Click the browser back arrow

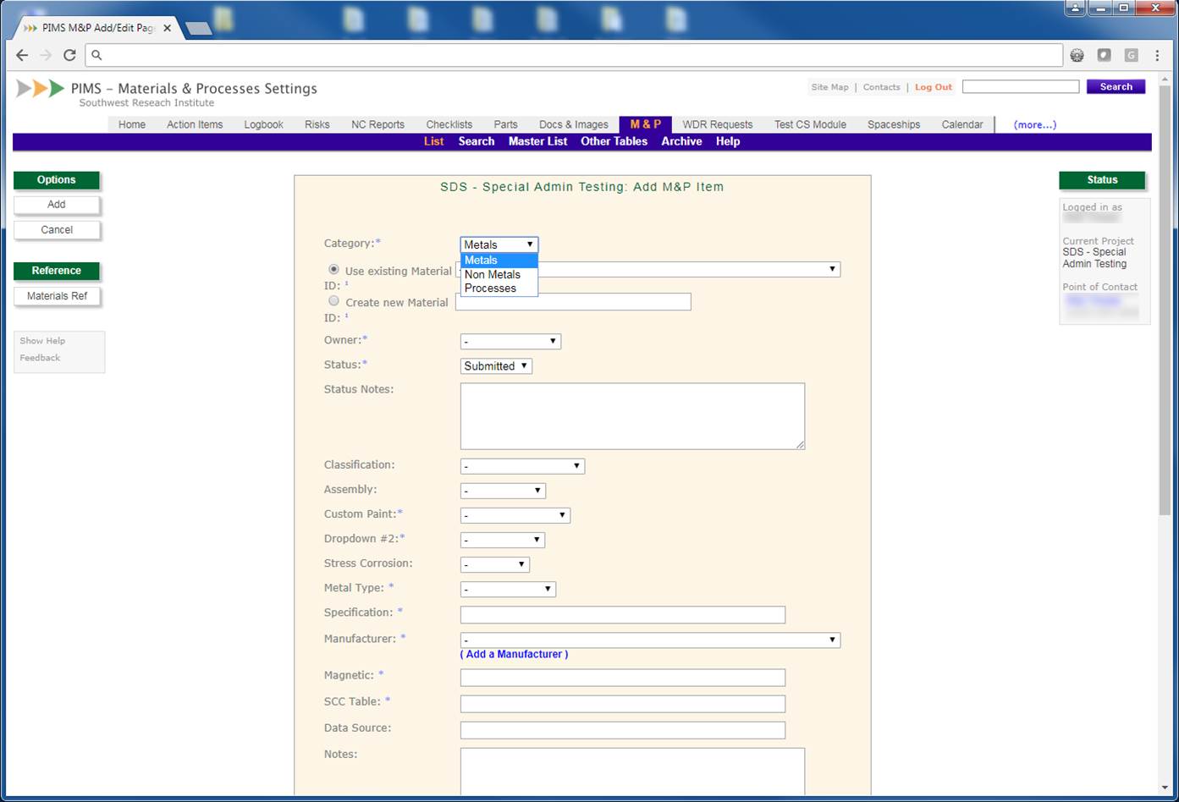(22, 55)
